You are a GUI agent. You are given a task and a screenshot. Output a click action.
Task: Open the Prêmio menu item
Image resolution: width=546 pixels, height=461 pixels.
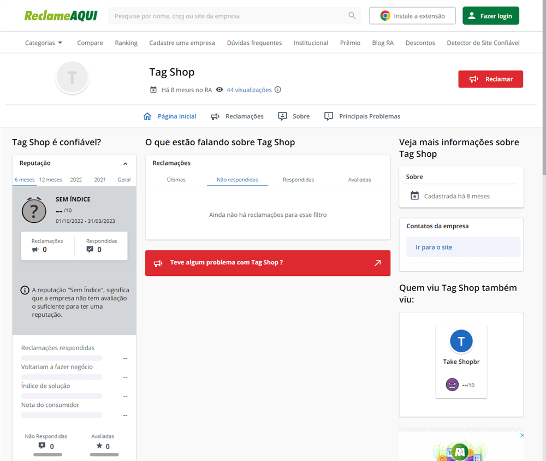coord(351,43)
